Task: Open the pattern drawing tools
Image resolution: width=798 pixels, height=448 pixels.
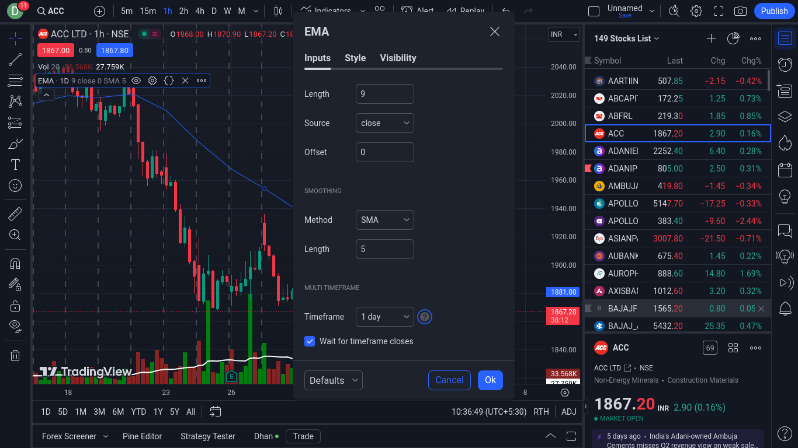Action: point(15,101)
